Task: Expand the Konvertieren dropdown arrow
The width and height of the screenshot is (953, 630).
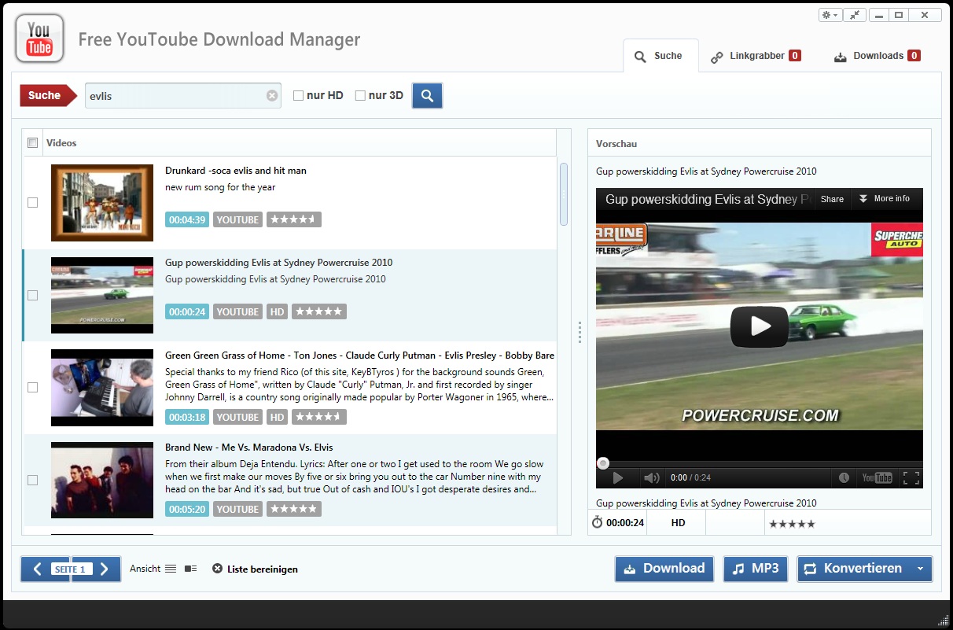Action: pos(920,569)
